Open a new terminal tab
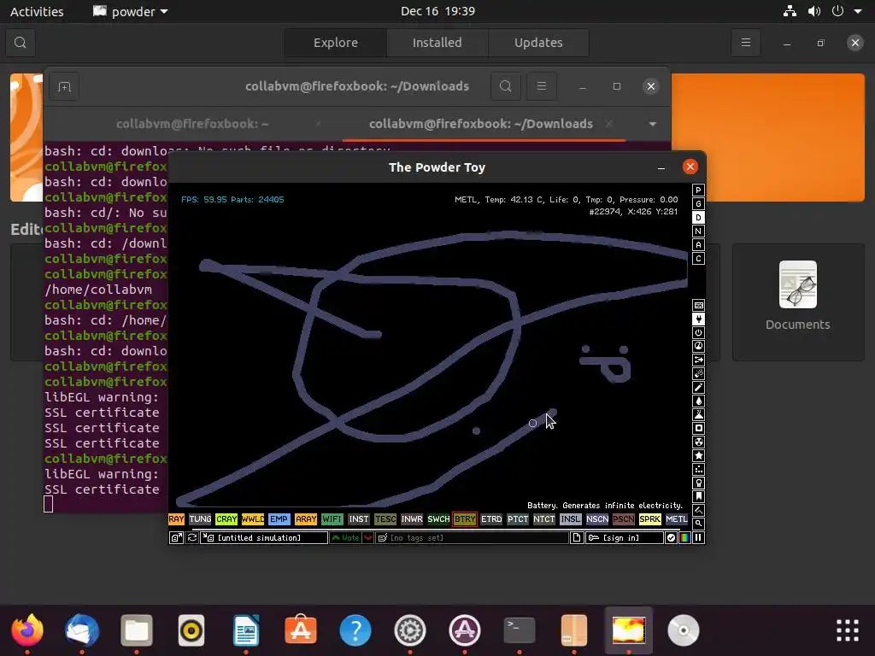The height and width of the screenshot is (656, 875). click(64, 86)
